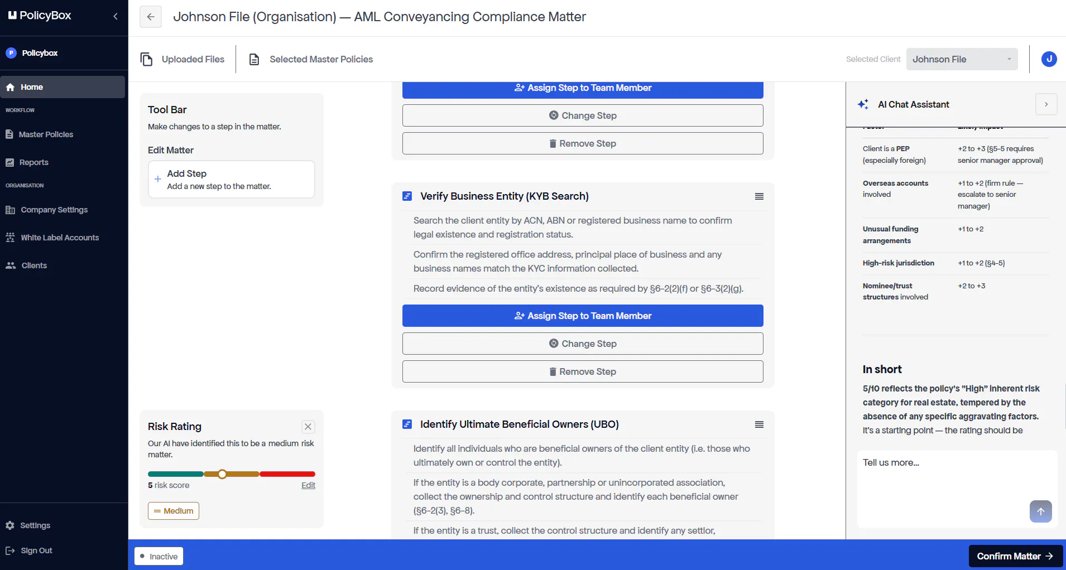The image size is (1066, 570).
Task: Click the Selected Master Policies document icon
Action: 254,59
